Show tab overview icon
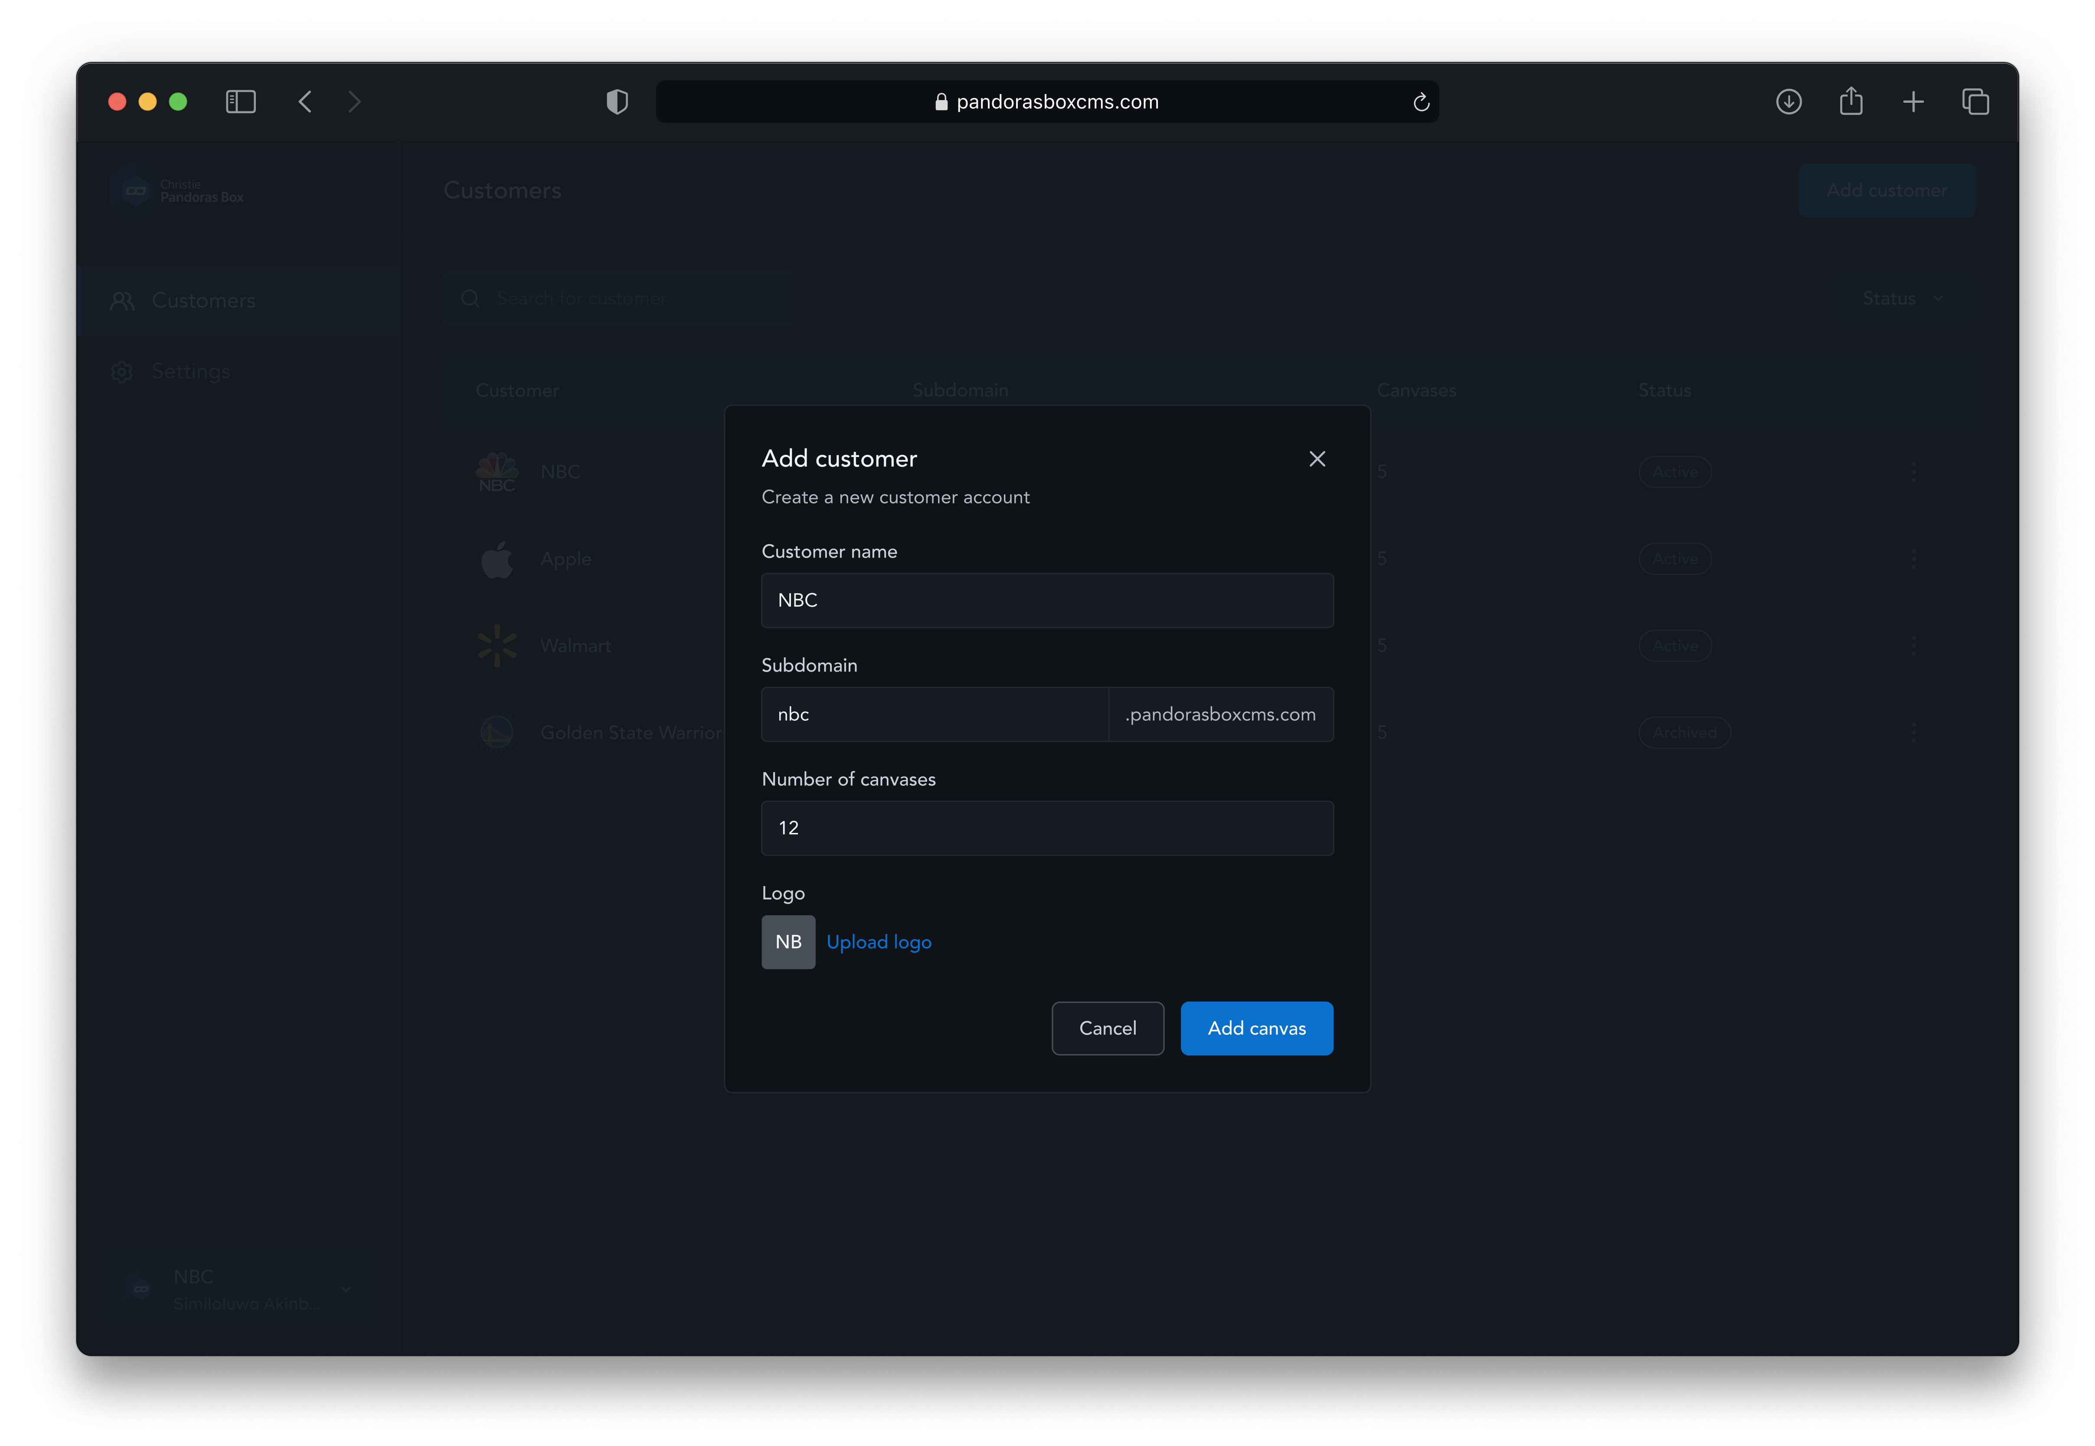 point(1975,101)
